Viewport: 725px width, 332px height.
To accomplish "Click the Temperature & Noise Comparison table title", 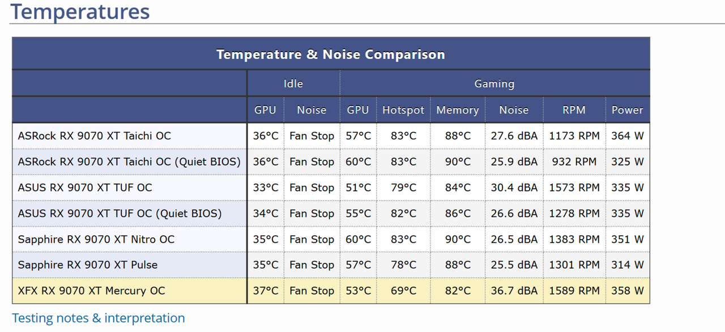I will click(x=331, y=54).
